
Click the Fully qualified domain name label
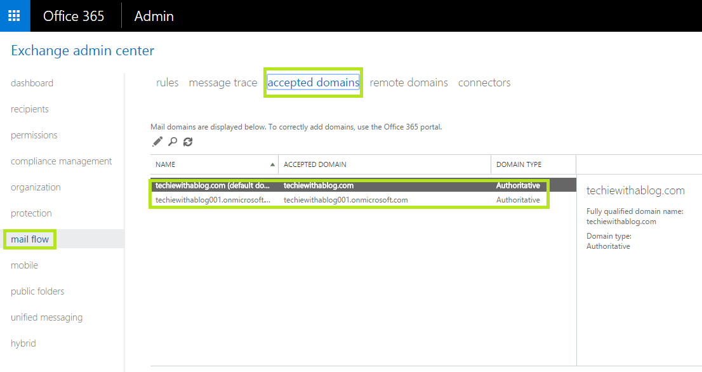pyautogui.click(x=635, y=211)
